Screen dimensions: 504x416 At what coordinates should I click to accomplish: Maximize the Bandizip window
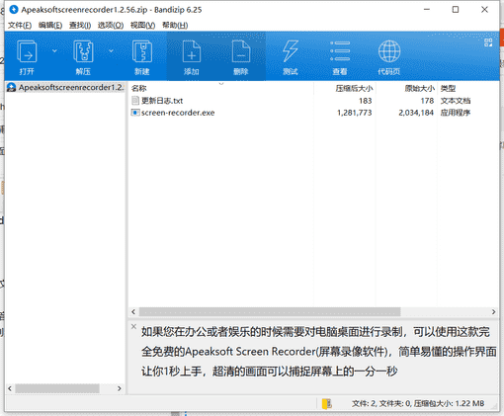pyautogui.click(x=456, y=10)
